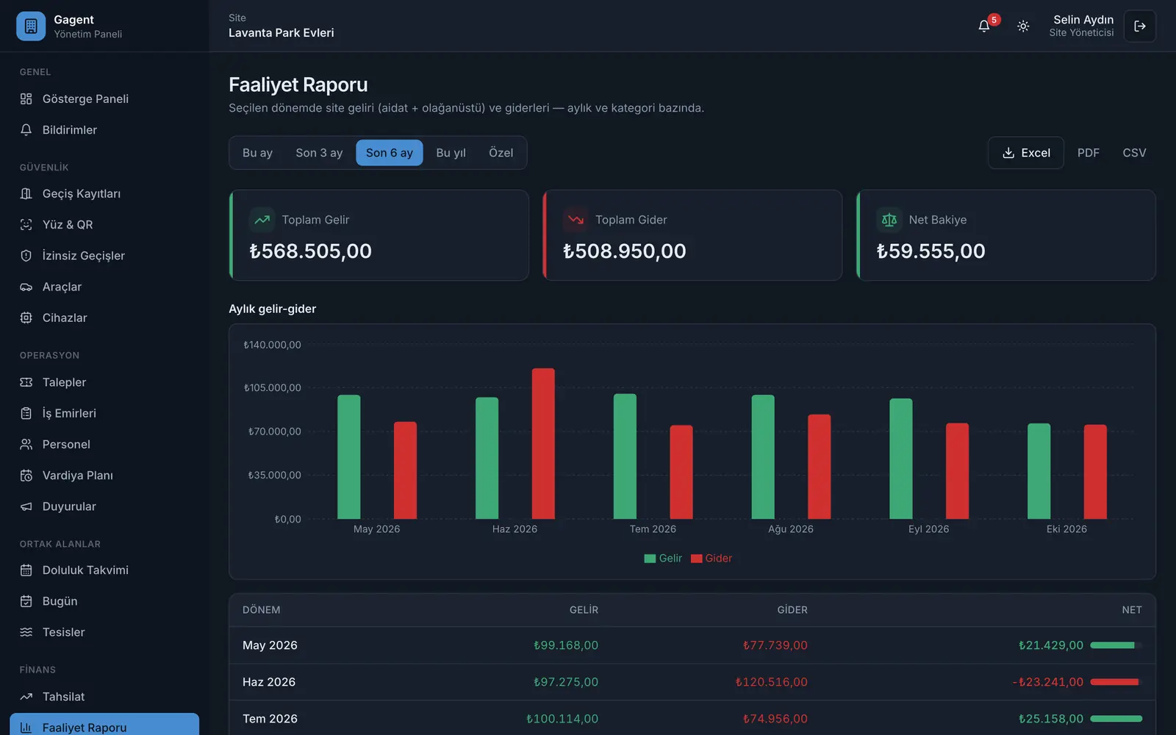Click May 2026 income ₺99.168,00 cell

(x=566, y=645)
